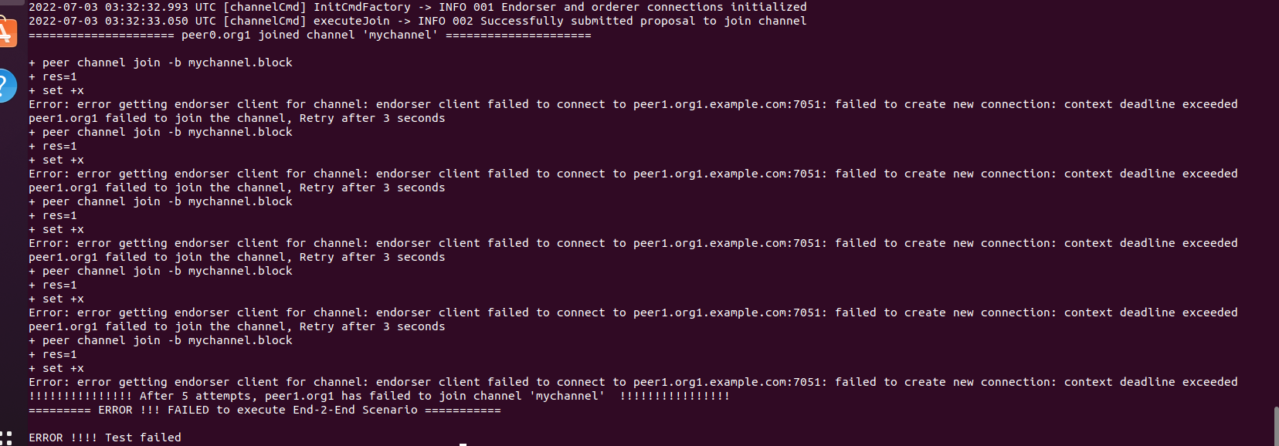Click the 03:32:32.993 timestamp
This screenshot has height=446, width=1279.
coord(147,7)
